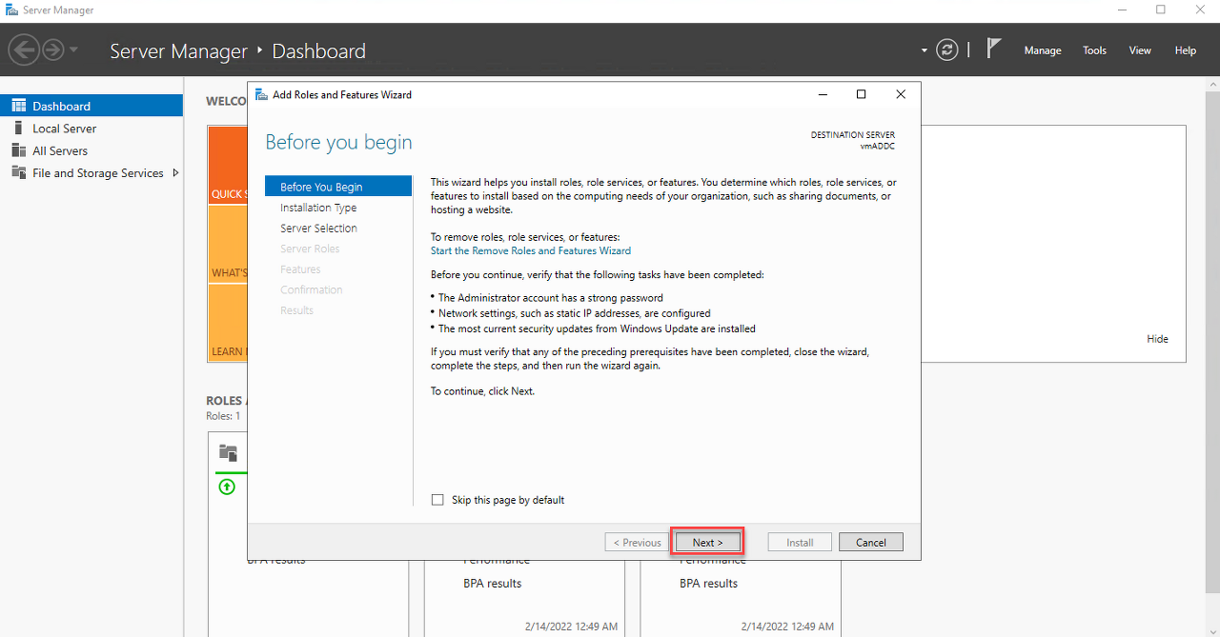The height and width of the screenshot is (637, 1220).
Task: Click the back navigation arrow in Server Manager
Action: (24, 50)
